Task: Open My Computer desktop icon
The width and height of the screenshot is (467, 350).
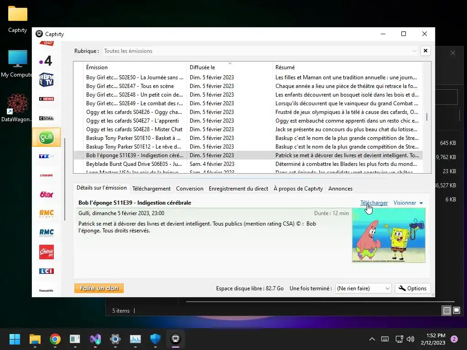Action: 17,64
